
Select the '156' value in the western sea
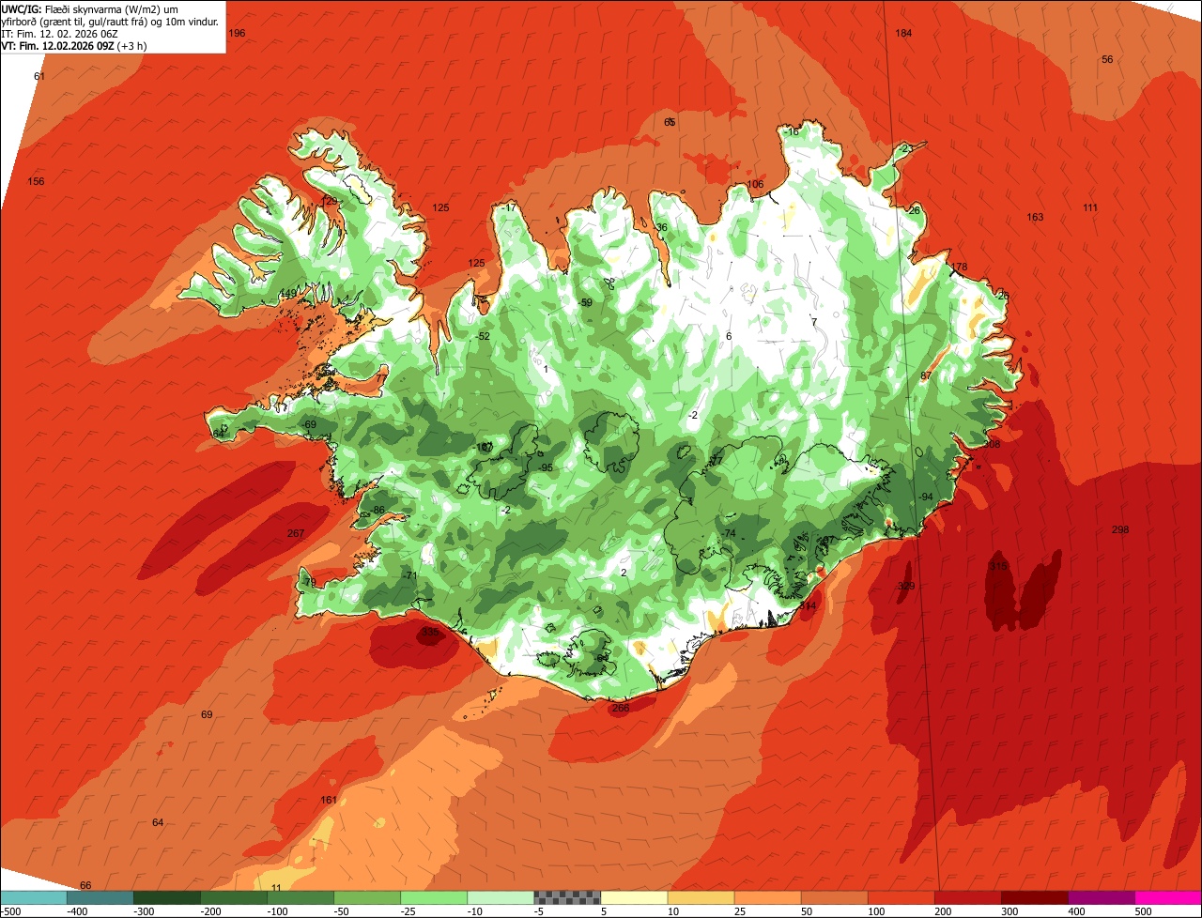coord(36,181)
